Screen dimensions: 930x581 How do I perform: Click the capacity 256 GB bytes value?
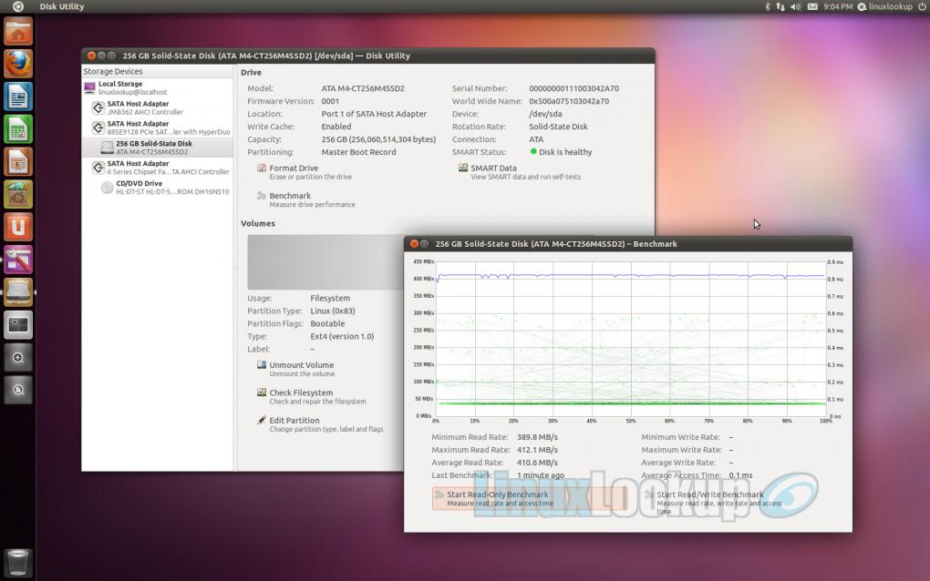[x=378, y=139]
